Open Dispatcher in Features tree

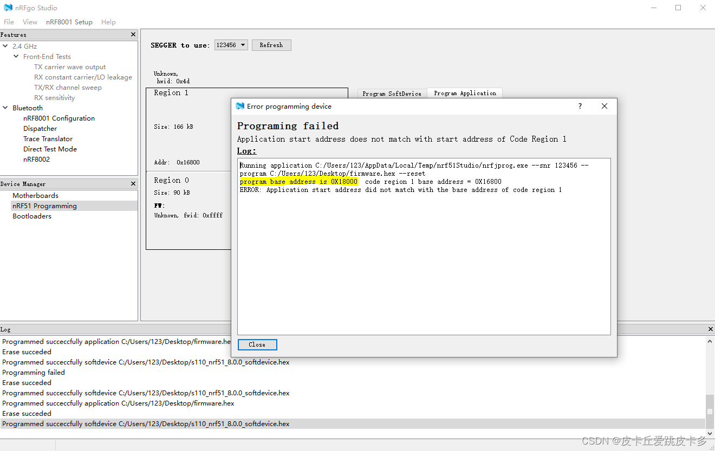(x=40, y=129)
